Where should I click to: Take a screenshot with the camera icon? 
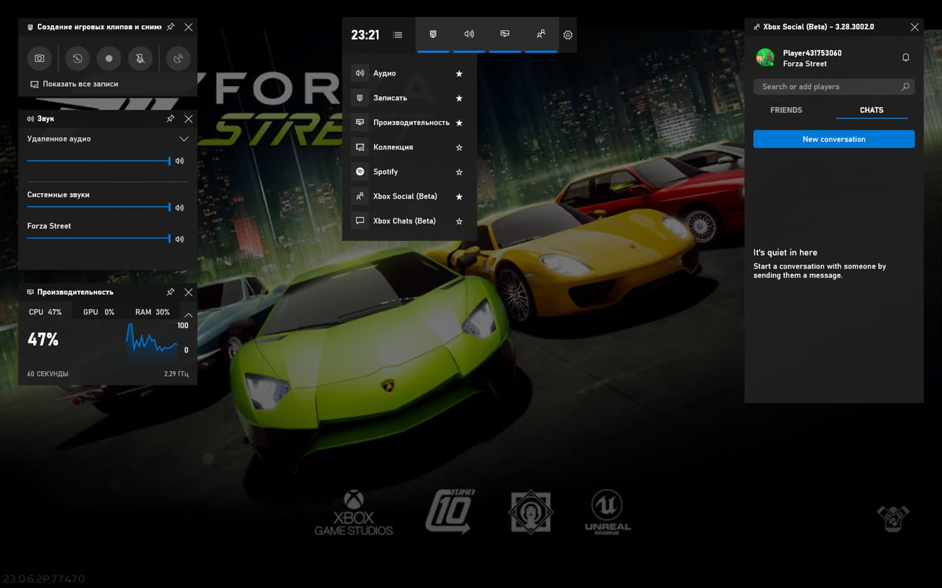[x=39, y=58]
